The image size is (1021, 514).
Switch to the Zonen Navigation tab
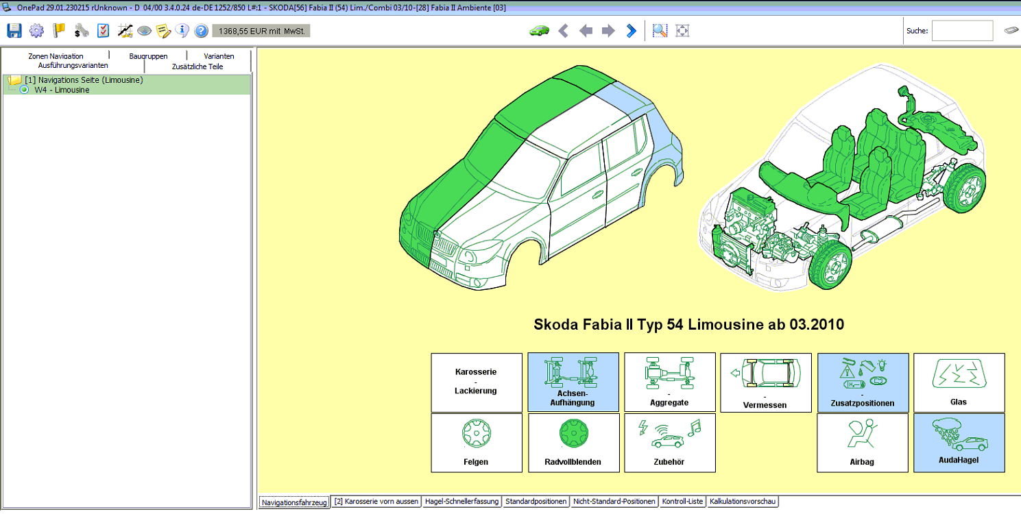coord(56,56)
